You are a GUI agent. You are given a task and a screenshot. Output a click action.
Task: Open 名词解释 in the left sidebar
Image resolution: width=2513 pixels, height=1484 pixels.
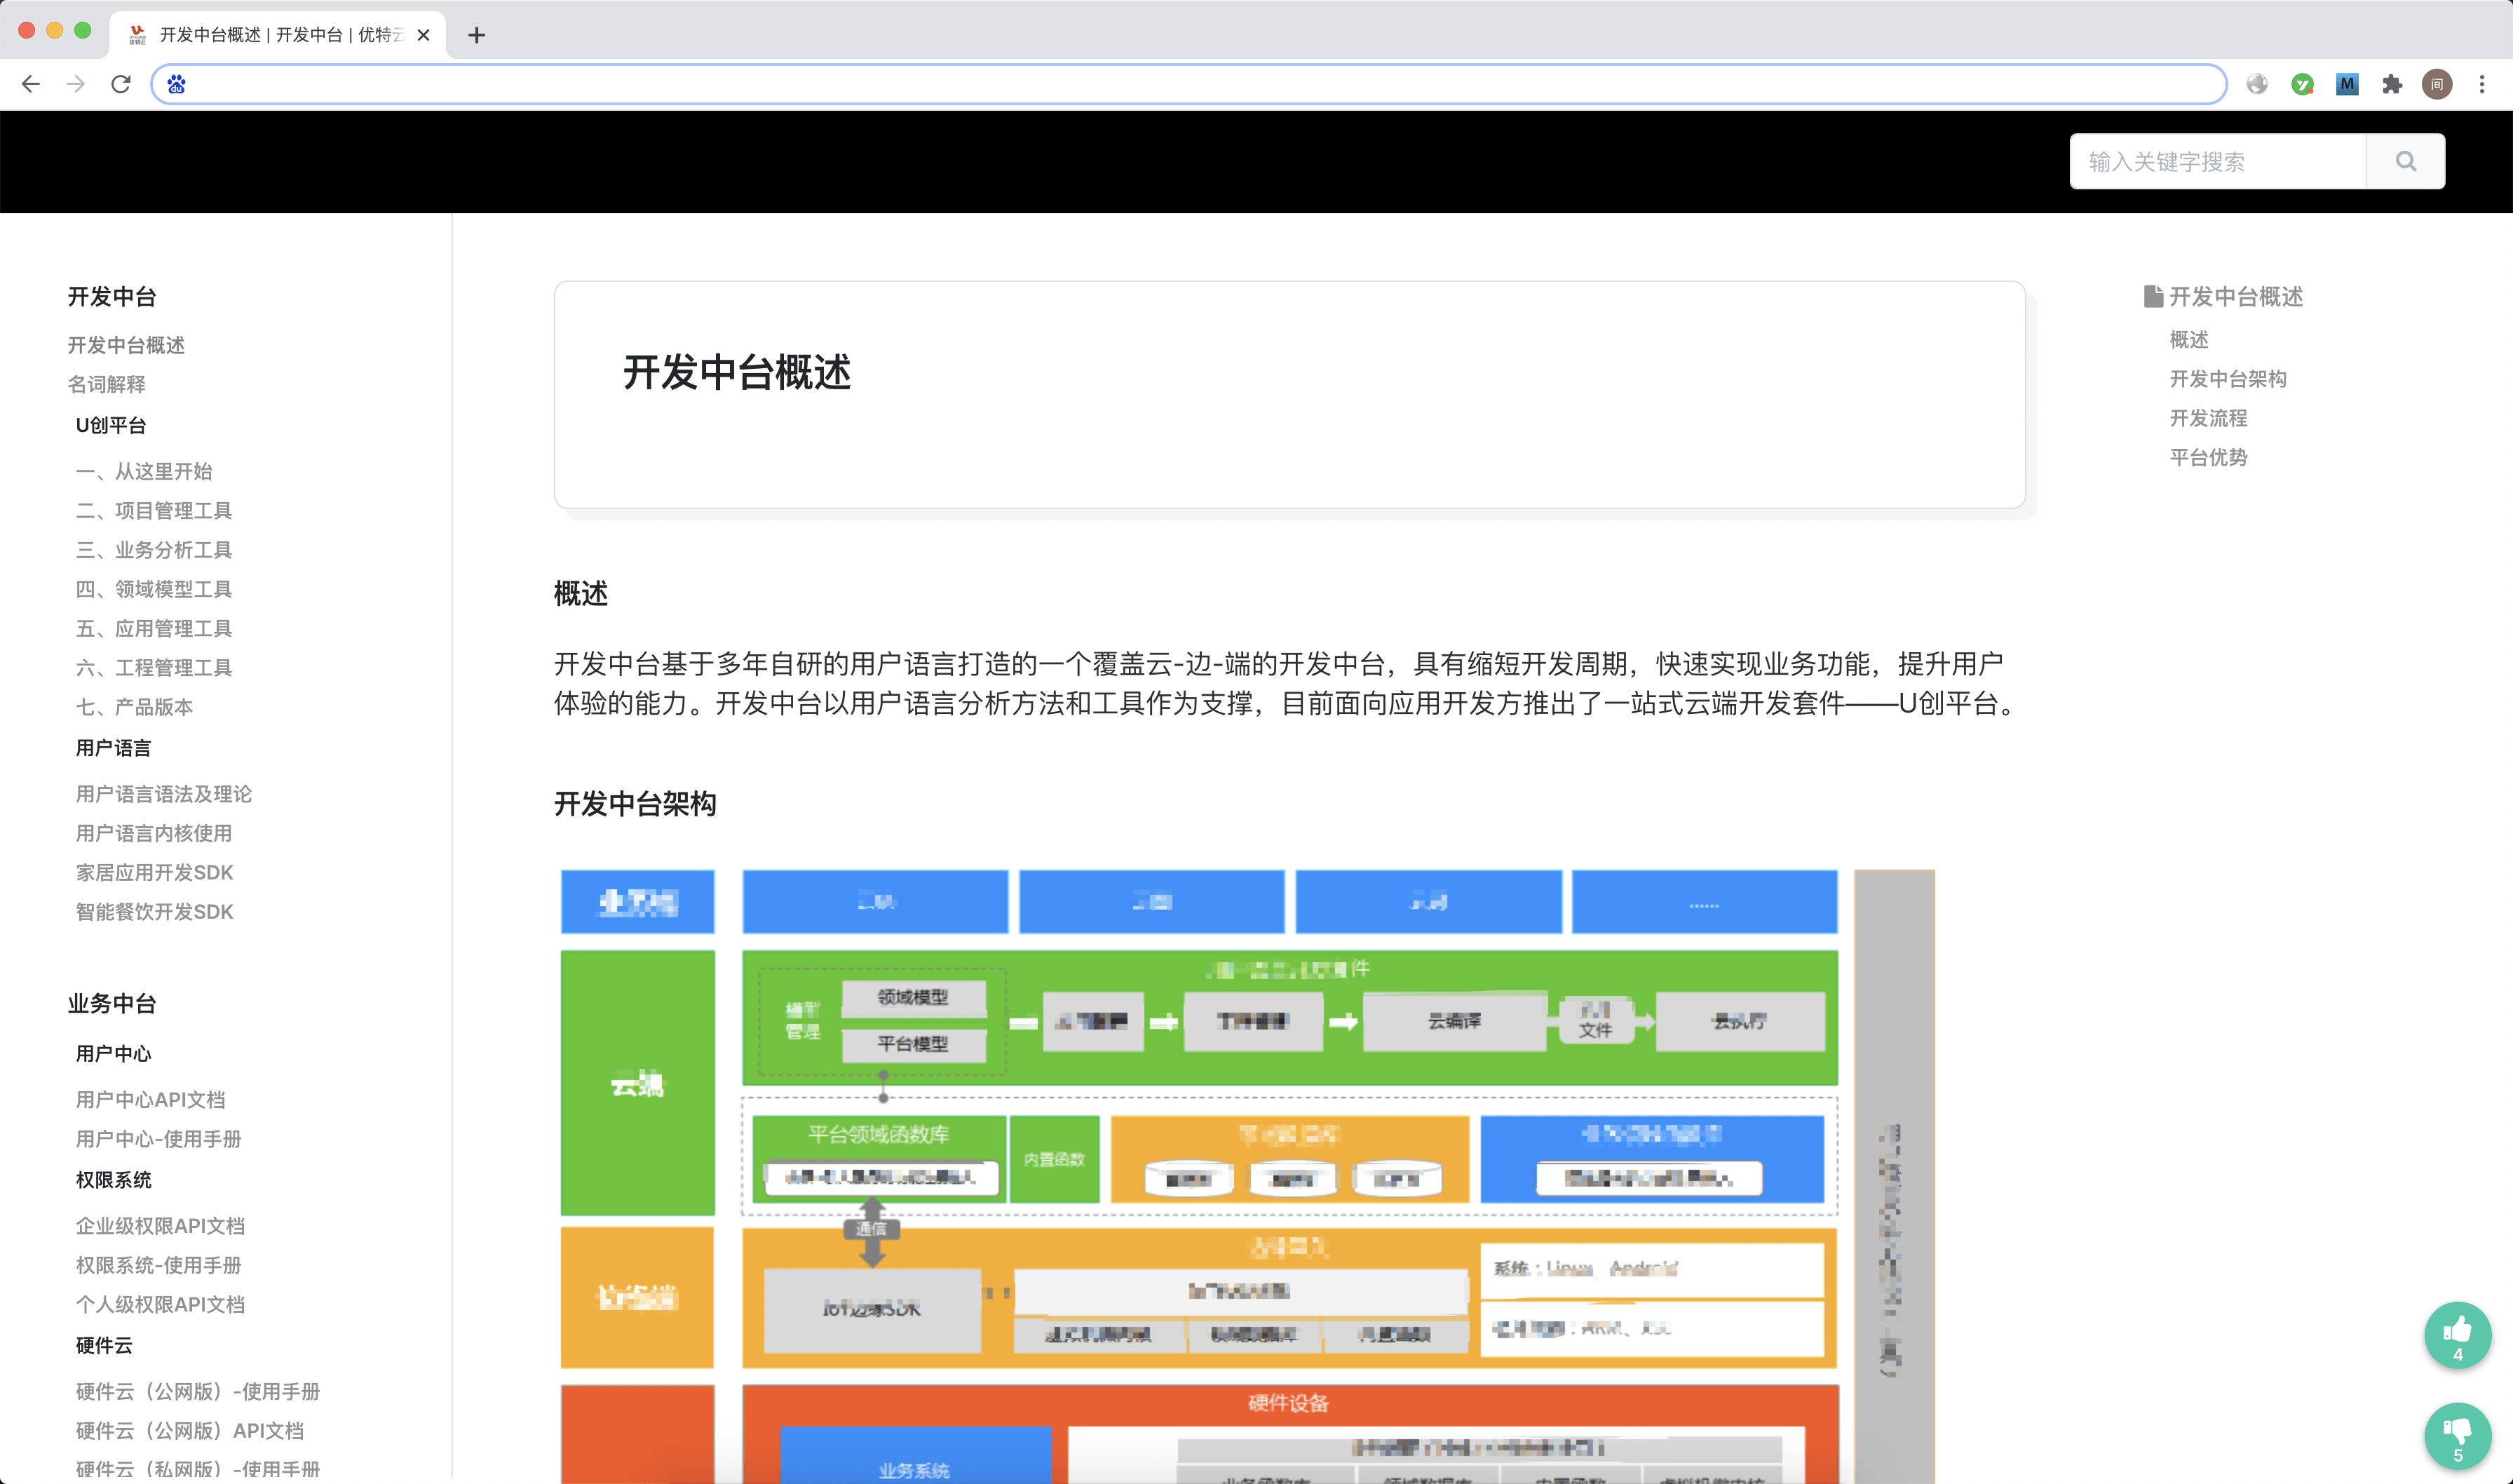[x=108, y=384]
